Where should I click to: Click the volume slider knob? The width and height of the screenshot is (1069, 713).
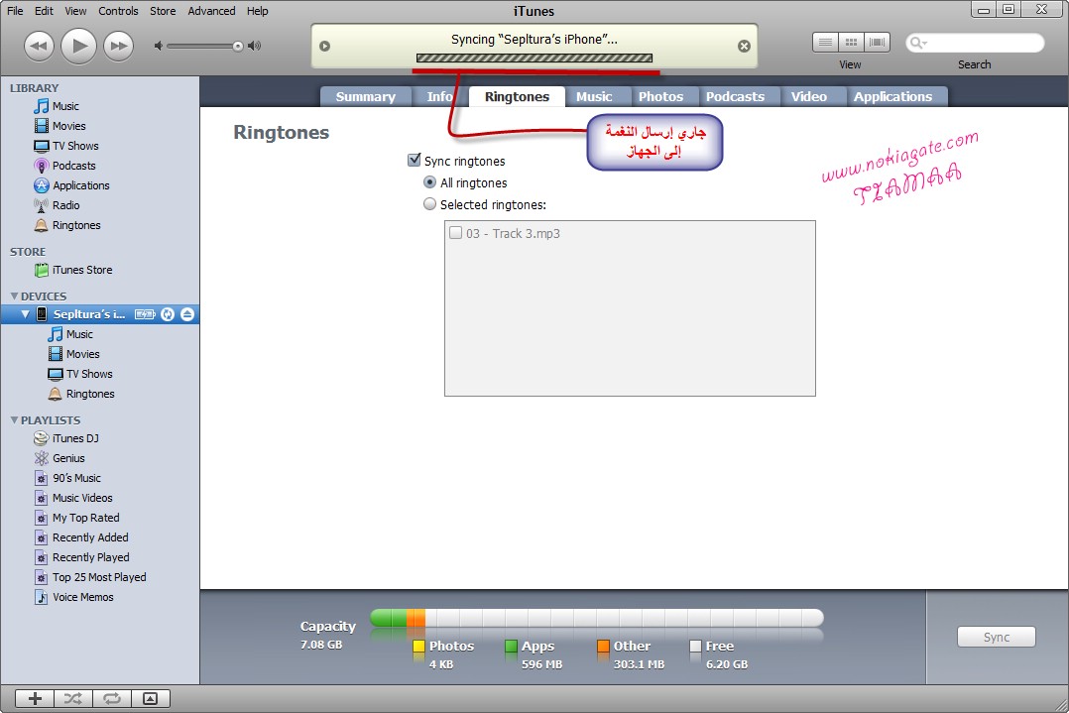click(x=238, y=46)
